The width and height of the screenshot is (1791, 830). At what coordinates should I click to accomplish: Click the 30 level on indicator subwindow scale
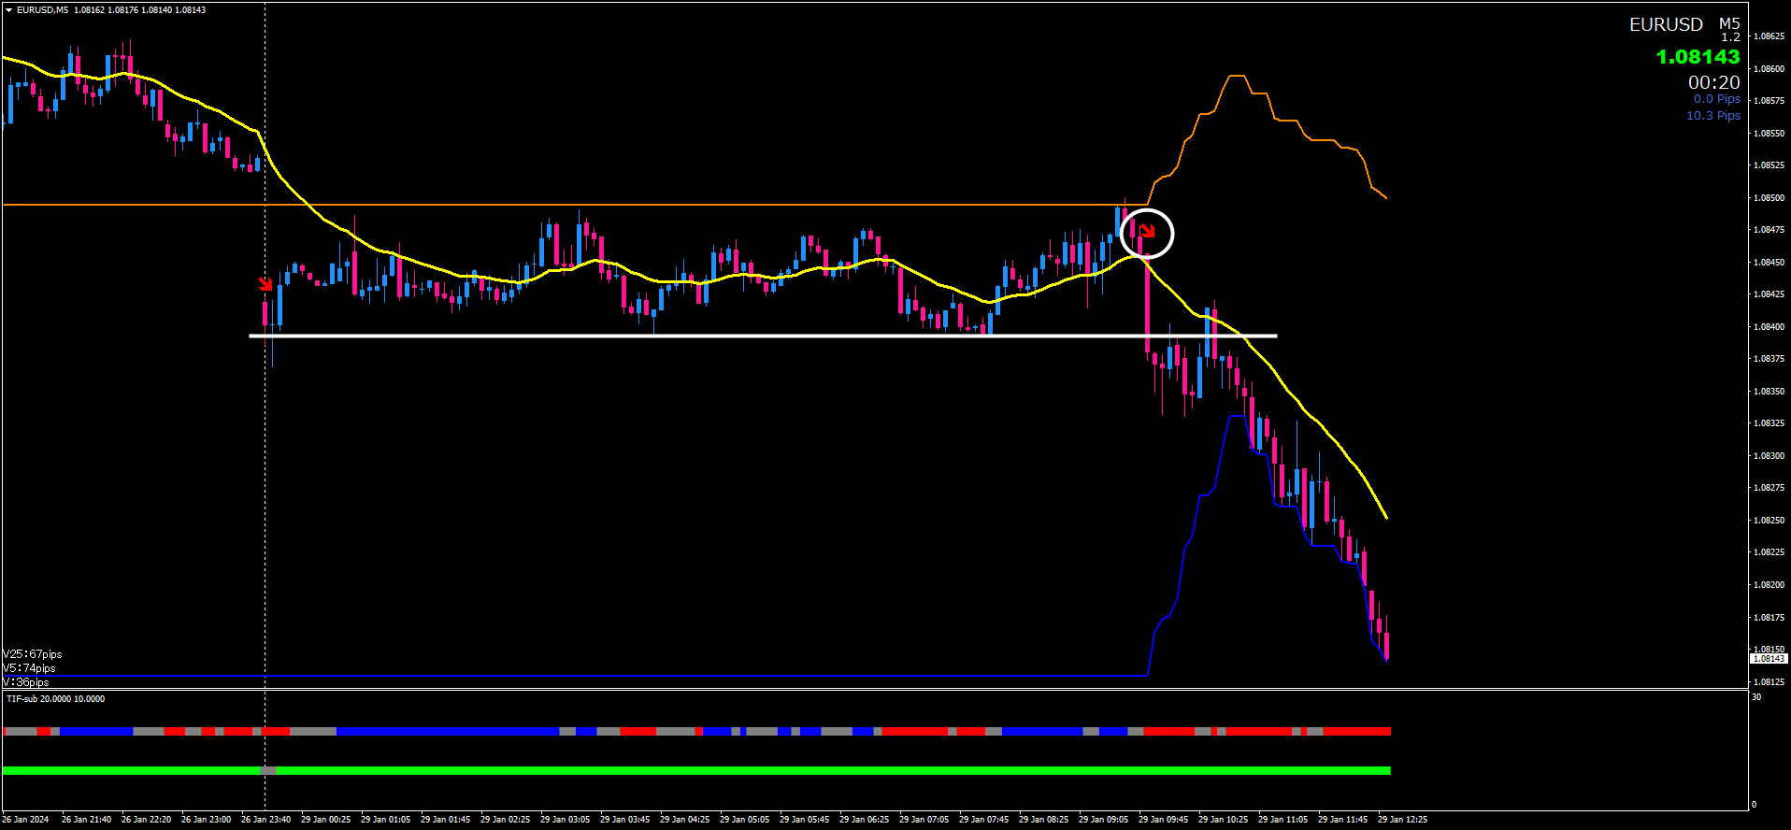pos(1756,697)
